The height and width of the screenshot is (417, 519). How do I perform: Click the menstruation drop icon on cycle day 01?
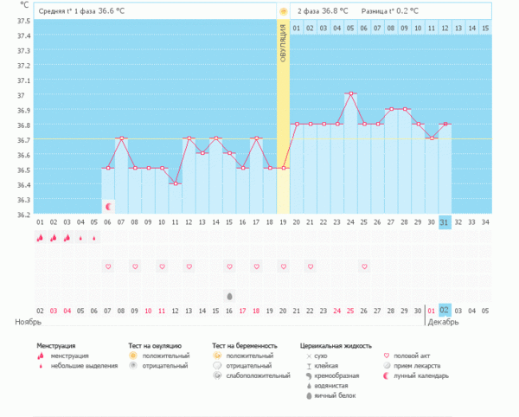[x=40, y=238]
